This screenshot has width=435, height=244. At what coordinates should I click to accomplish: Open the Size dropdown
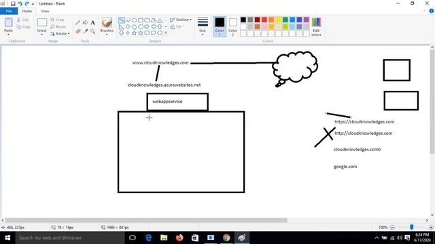click(203, 26)
